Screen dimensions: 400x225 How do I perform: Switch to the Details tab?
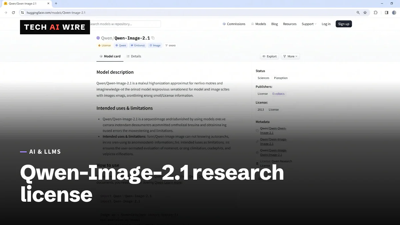click(x=134, y=56)
